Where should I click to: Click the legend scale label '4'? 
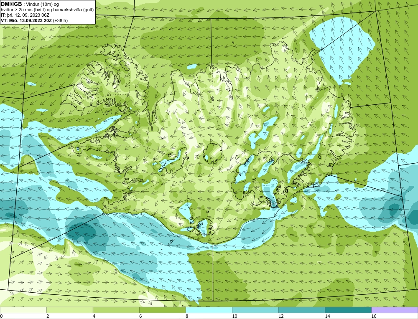[94, 316]
